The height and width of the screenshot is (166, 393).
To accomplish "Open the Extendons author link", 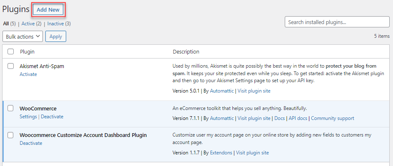I will coord(221,152).
